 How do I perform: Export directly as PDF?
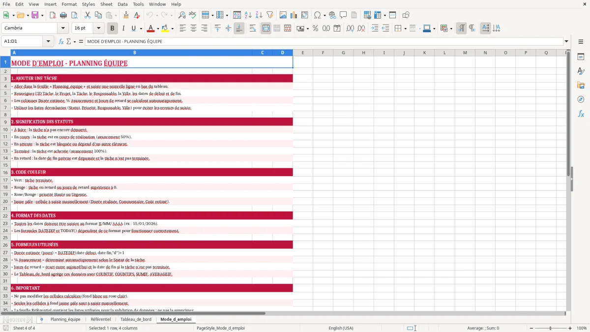click(x=53, y=15)
